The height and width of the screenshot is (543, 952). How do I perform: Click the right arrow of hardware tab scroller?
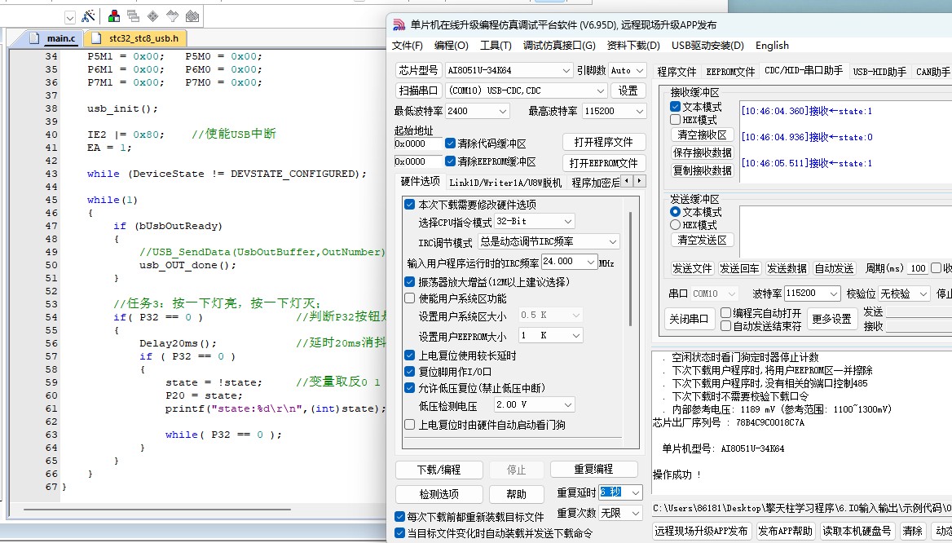(x=639, y=181)
